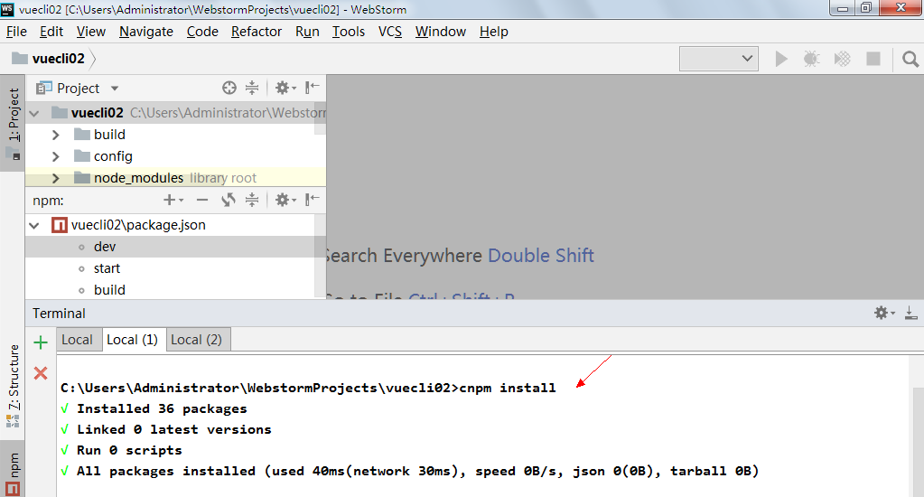Viewport: 924px width, 497px height.
Task: Open the Navigate menu
Action: (x=146, y=32)
